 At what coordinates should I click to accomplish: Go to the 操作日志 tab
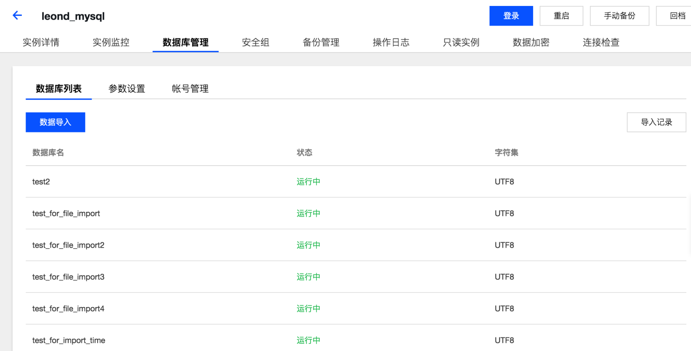point(391,42)
